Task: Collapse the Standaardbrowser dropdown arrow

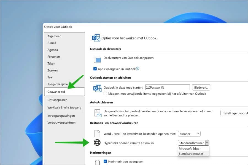Action: tap(207, 143)
